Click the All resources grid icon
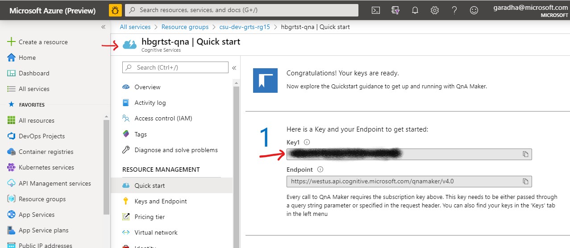Viewport: 570px width, 248px height. [x=12, y=120]
